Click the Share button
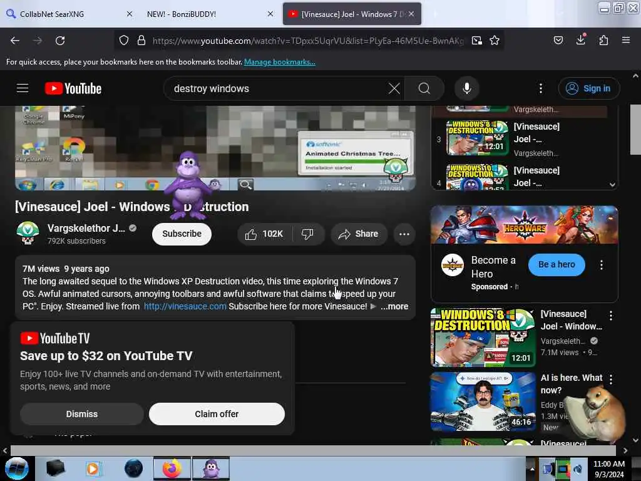641x481 pixels. coord(359,234)
